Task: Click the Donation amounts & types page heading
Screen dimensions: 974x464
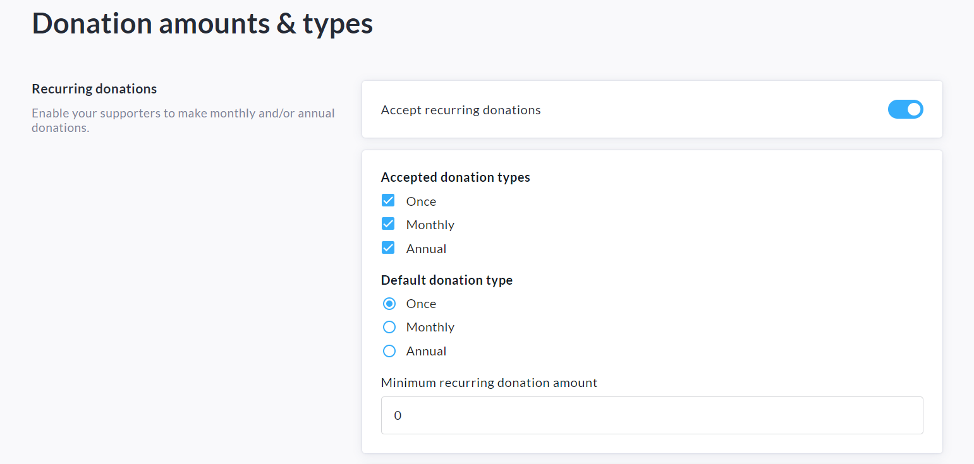Action: (202, 24)
